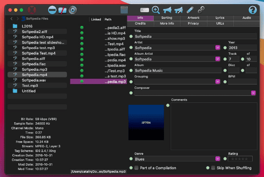Open the Audio tab
264x177 pixels.
click(x=247, y=18)
